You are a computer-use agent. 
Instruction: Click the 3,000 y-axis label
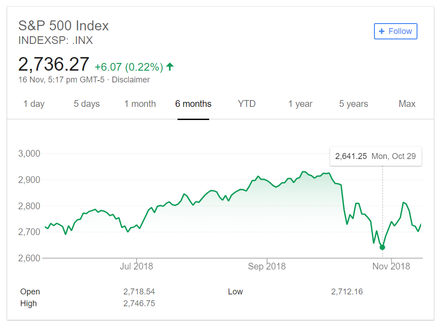(29, 154)
